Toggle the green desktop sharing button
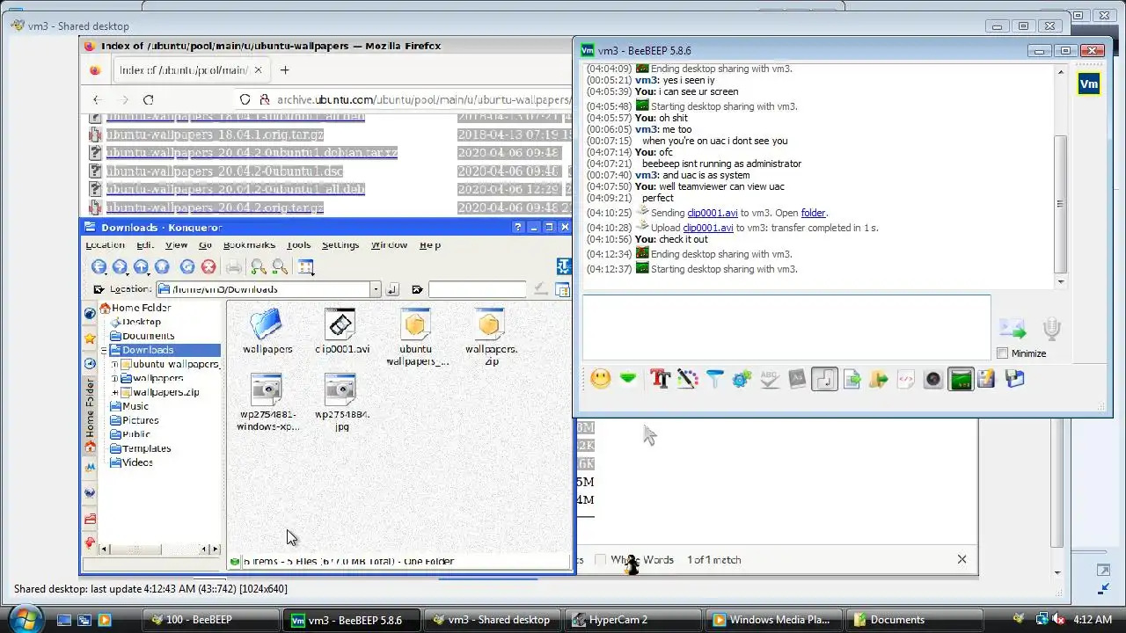This screenshot has width=1126, height=633. (961, 379)
